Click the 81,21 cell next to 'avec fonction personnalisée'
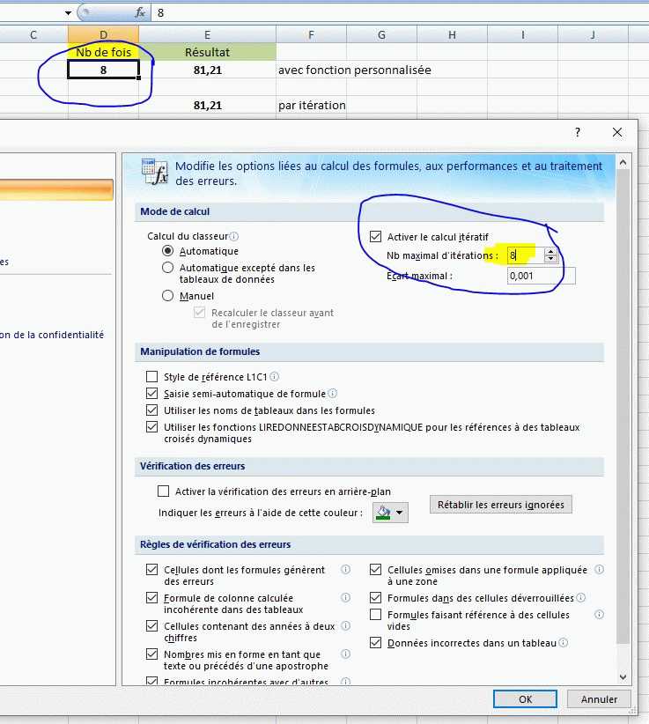 pos(207,70)
